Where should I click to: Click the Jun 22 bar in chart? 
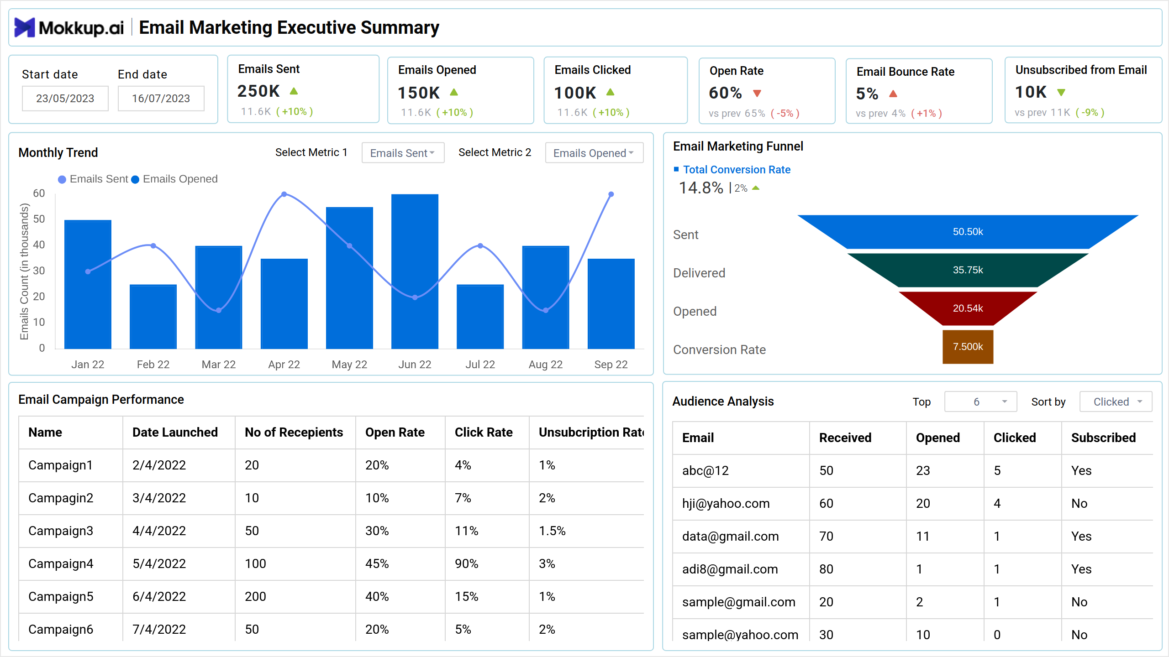(x=415, y=271)
